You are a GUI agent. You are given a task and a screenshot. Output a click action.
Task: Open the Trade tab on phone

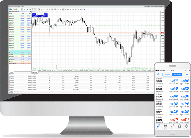coord(172,127)
